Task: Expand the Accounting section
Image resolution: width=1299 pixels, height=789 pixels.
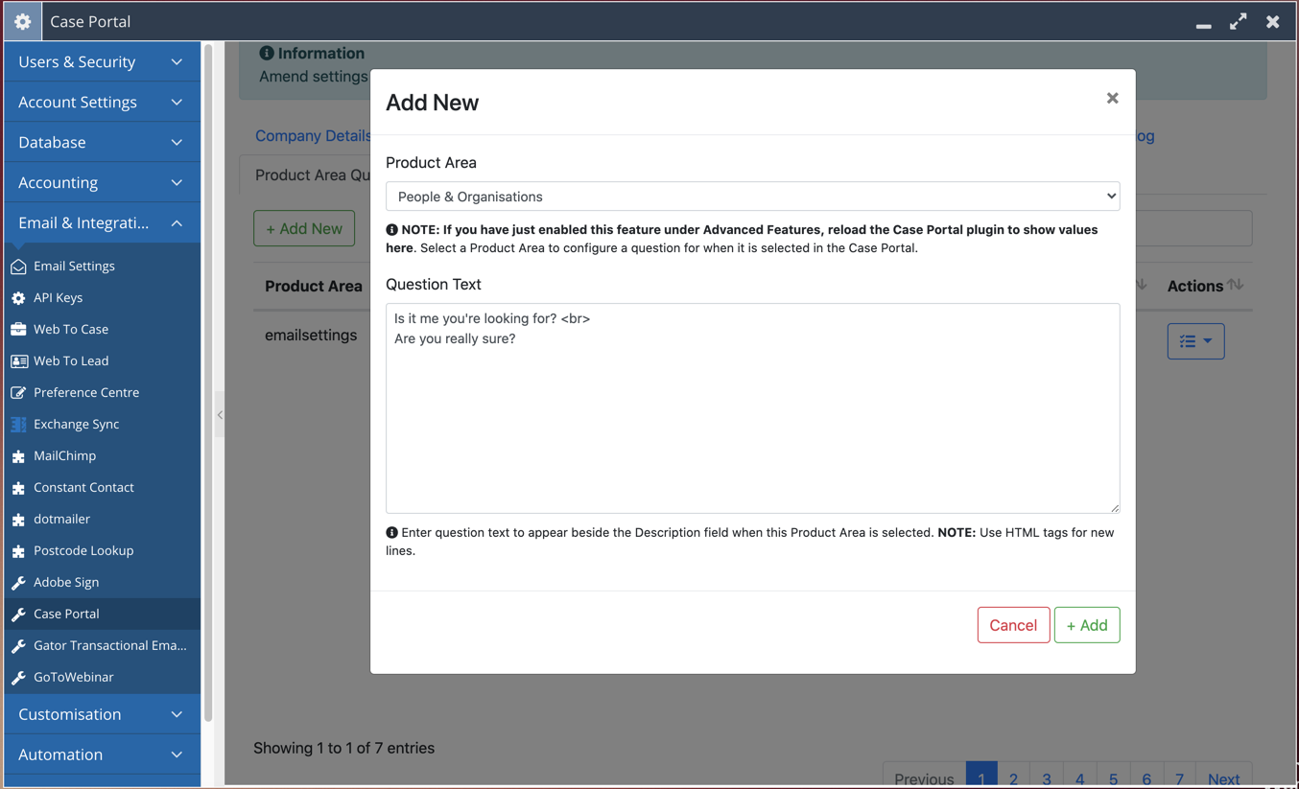Action: tap(102, 182)
